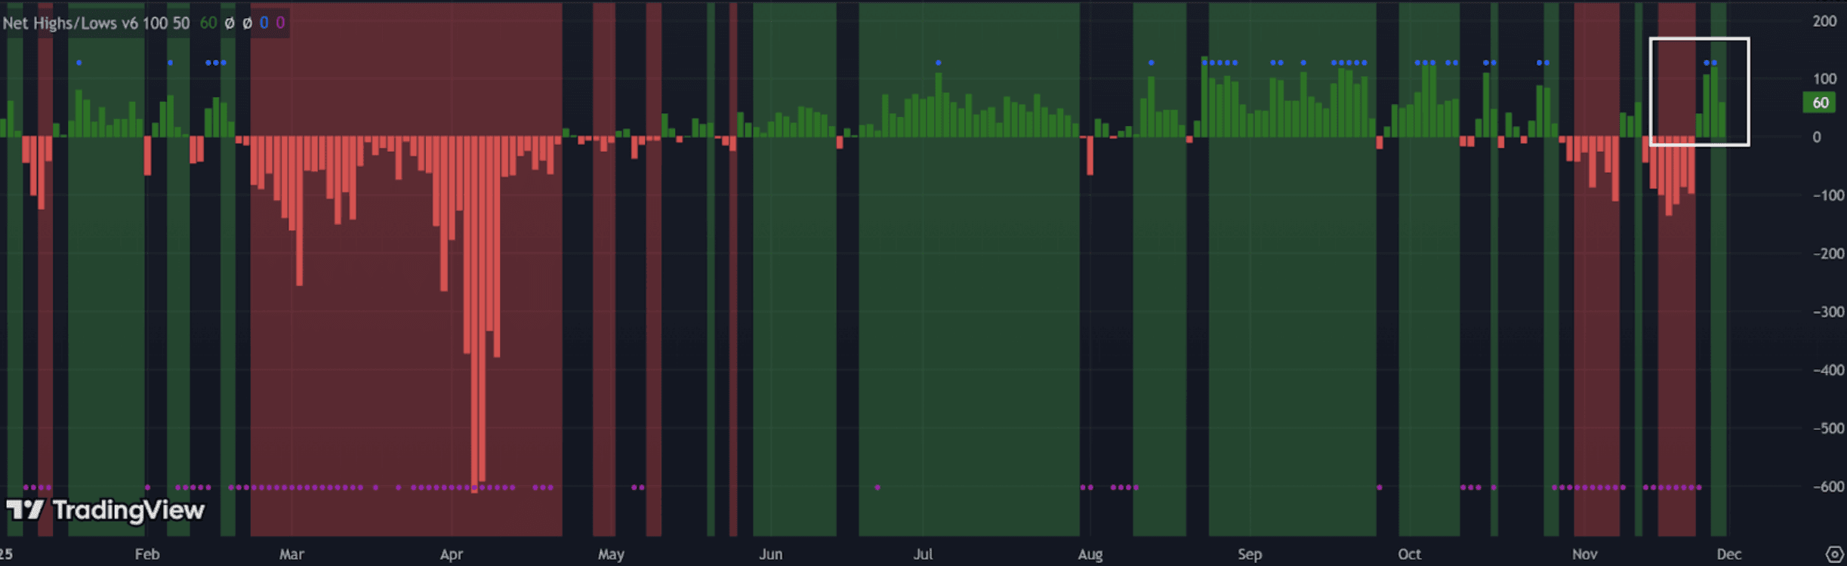Select the Sep label on time axis
This screenshot has width=1847, height=566.
1250,555
